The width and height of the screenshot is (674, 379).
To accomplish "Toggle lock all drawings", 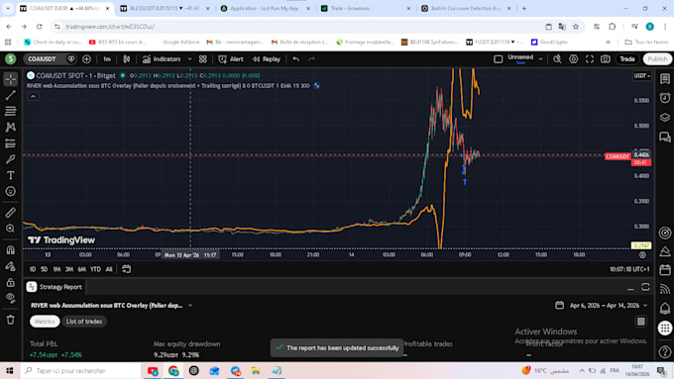I will tap(10, 282).
